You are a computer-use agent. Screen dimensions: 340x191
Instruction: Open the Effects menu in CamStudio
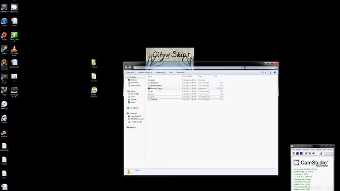point(319,150)
